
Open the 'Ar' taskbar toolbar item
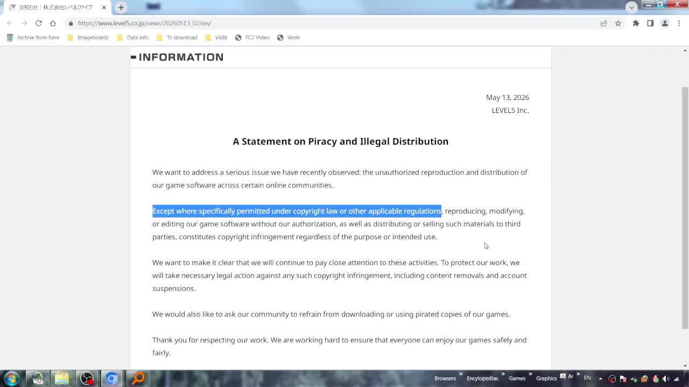567,377
